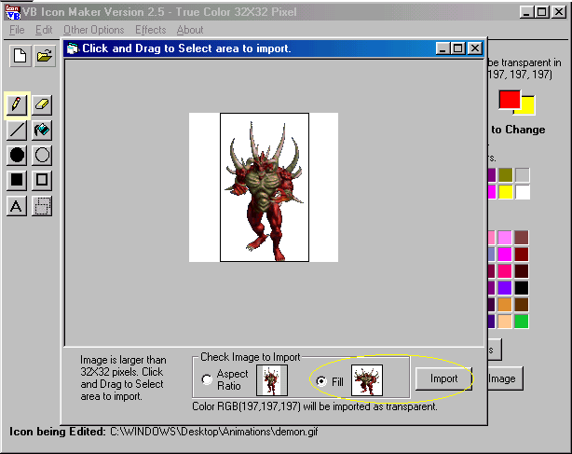Click the Import button

click(x=443, y=378)
